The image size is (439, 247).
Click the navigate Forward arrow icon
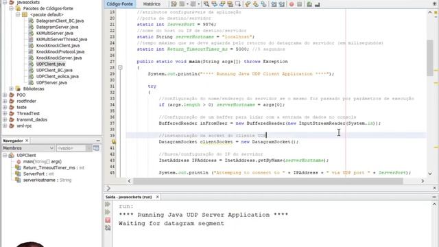click(193, 4)
